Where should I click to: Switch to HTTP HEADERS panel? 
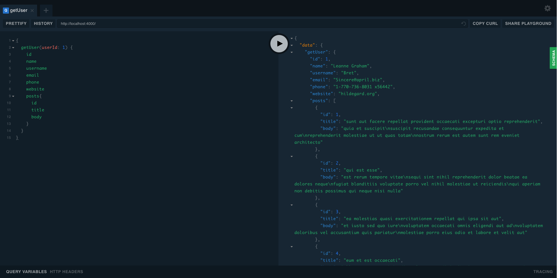(66, 272)
